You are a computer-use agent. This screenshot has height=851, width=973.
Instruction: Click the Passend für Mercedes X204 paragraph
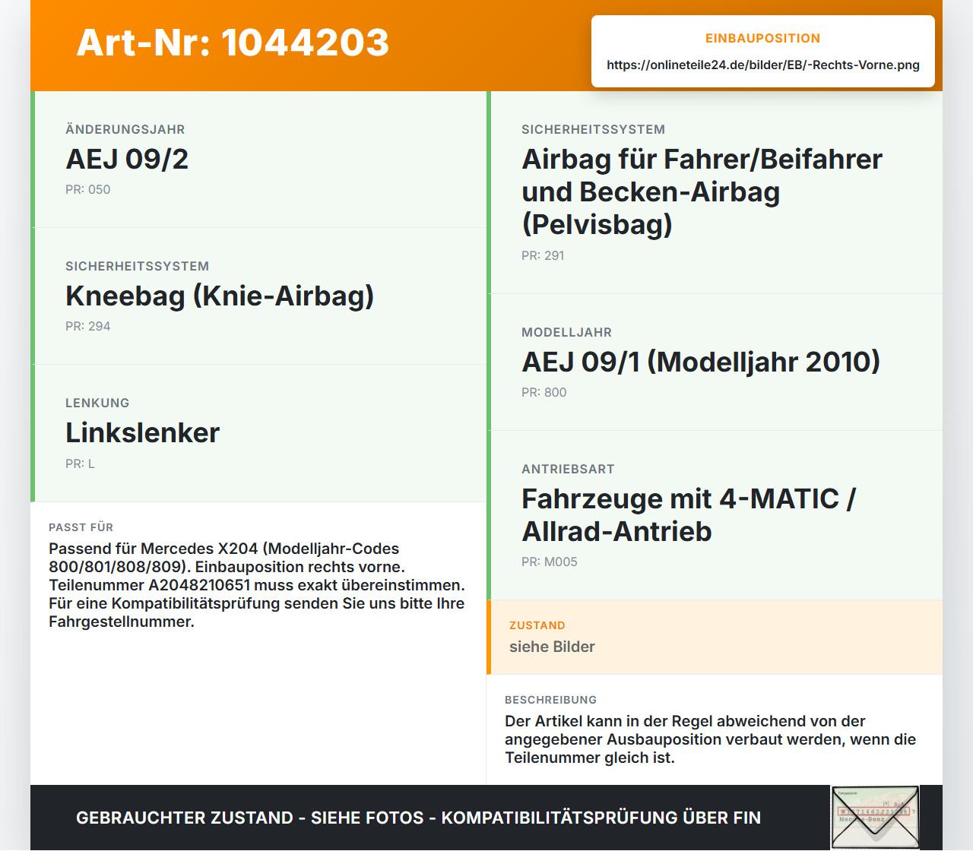(x=257, y=585)
